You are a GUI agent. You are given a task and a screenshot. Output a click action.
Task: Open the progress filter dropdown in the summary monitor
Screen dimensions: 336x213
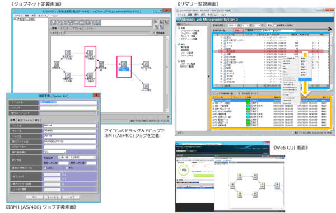point(278,31)
